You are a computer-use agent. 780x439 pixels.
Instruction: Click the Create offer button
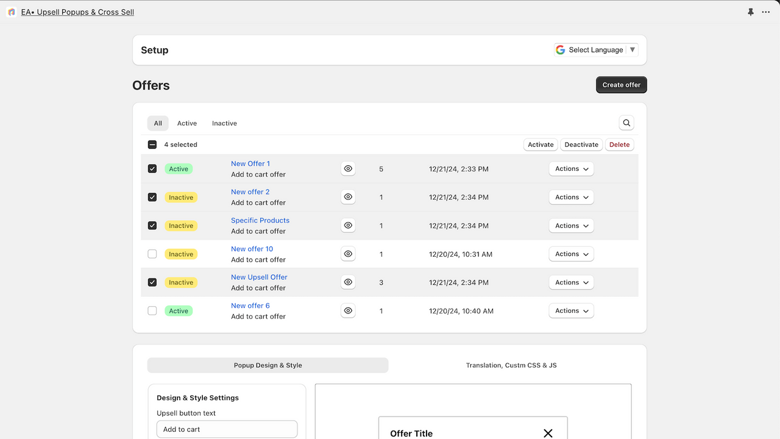[622, 85]
